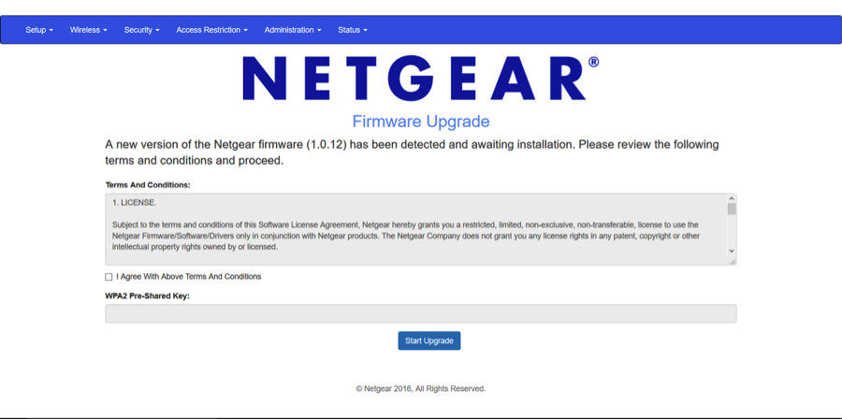
Task: Click the terms box scroll down arrow
Action: point(732,251)
